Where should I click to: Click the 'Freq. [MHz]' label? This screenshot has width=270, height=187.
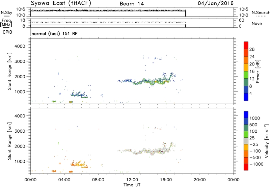click(6, 23)
